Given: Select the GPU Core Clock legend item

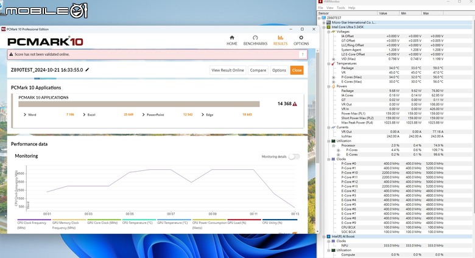Looking at the screenshot, I should click(x=104, y=223).
